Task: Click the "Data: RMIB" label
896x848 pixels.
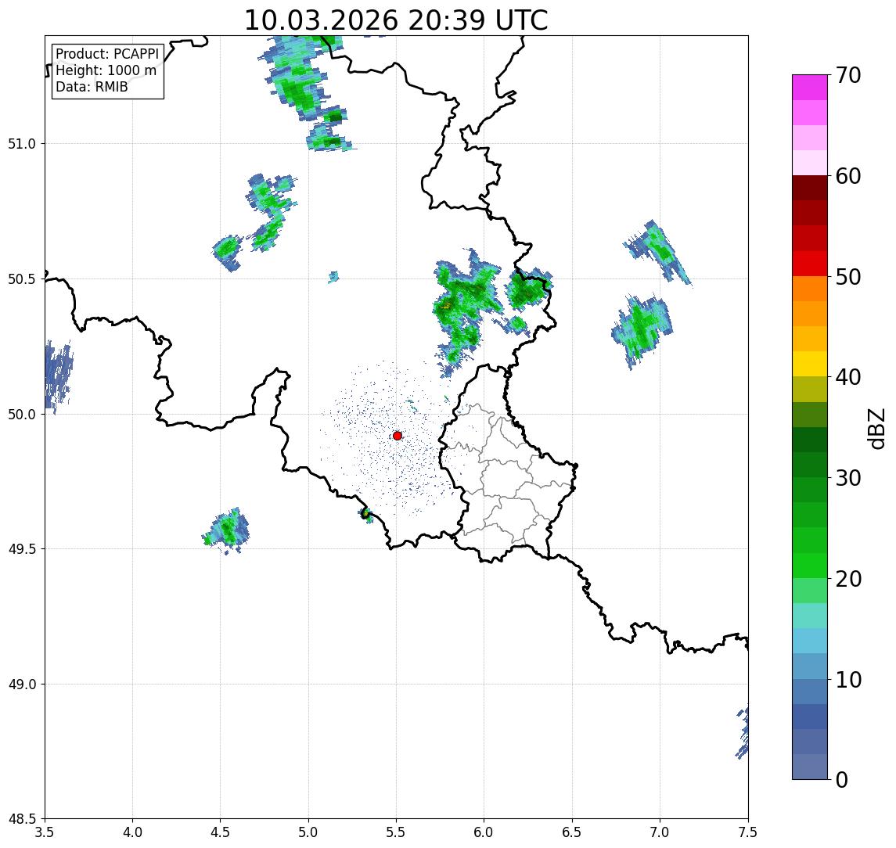Action: click(x=92, y=87)
